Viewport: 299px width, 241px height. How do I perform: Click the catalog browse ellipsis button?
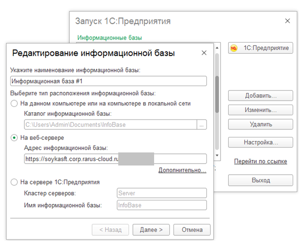pyautogui.click(x=202, y=124)
